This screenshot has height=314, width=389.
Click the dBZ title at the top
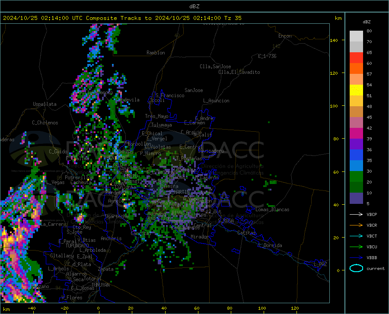(194, 6)
